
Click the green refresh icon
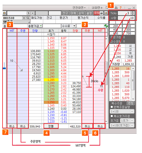106,26
